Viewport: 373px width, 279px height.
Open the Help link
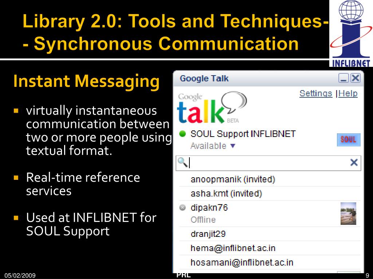pos(348,93)
